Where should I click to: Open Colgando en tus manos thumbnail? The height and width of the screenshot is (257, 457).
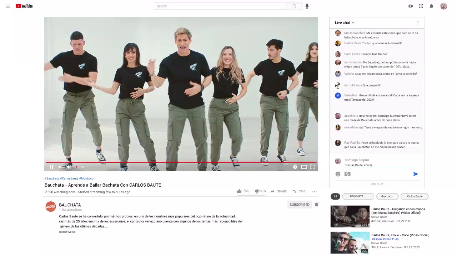350,216
